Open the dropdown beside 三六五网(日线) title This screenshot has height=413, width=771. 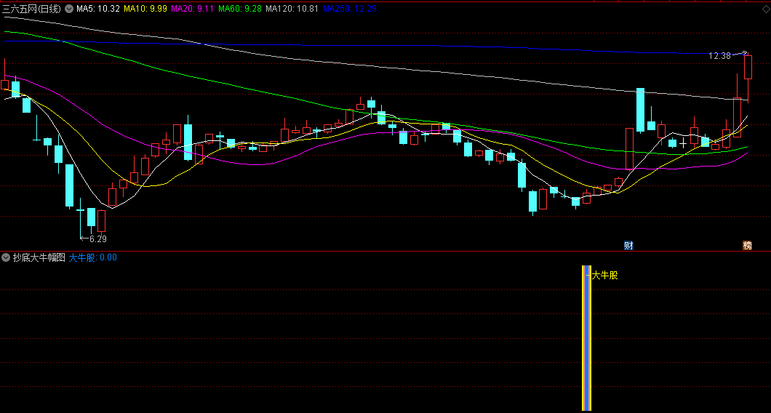(x=69, y=8)
